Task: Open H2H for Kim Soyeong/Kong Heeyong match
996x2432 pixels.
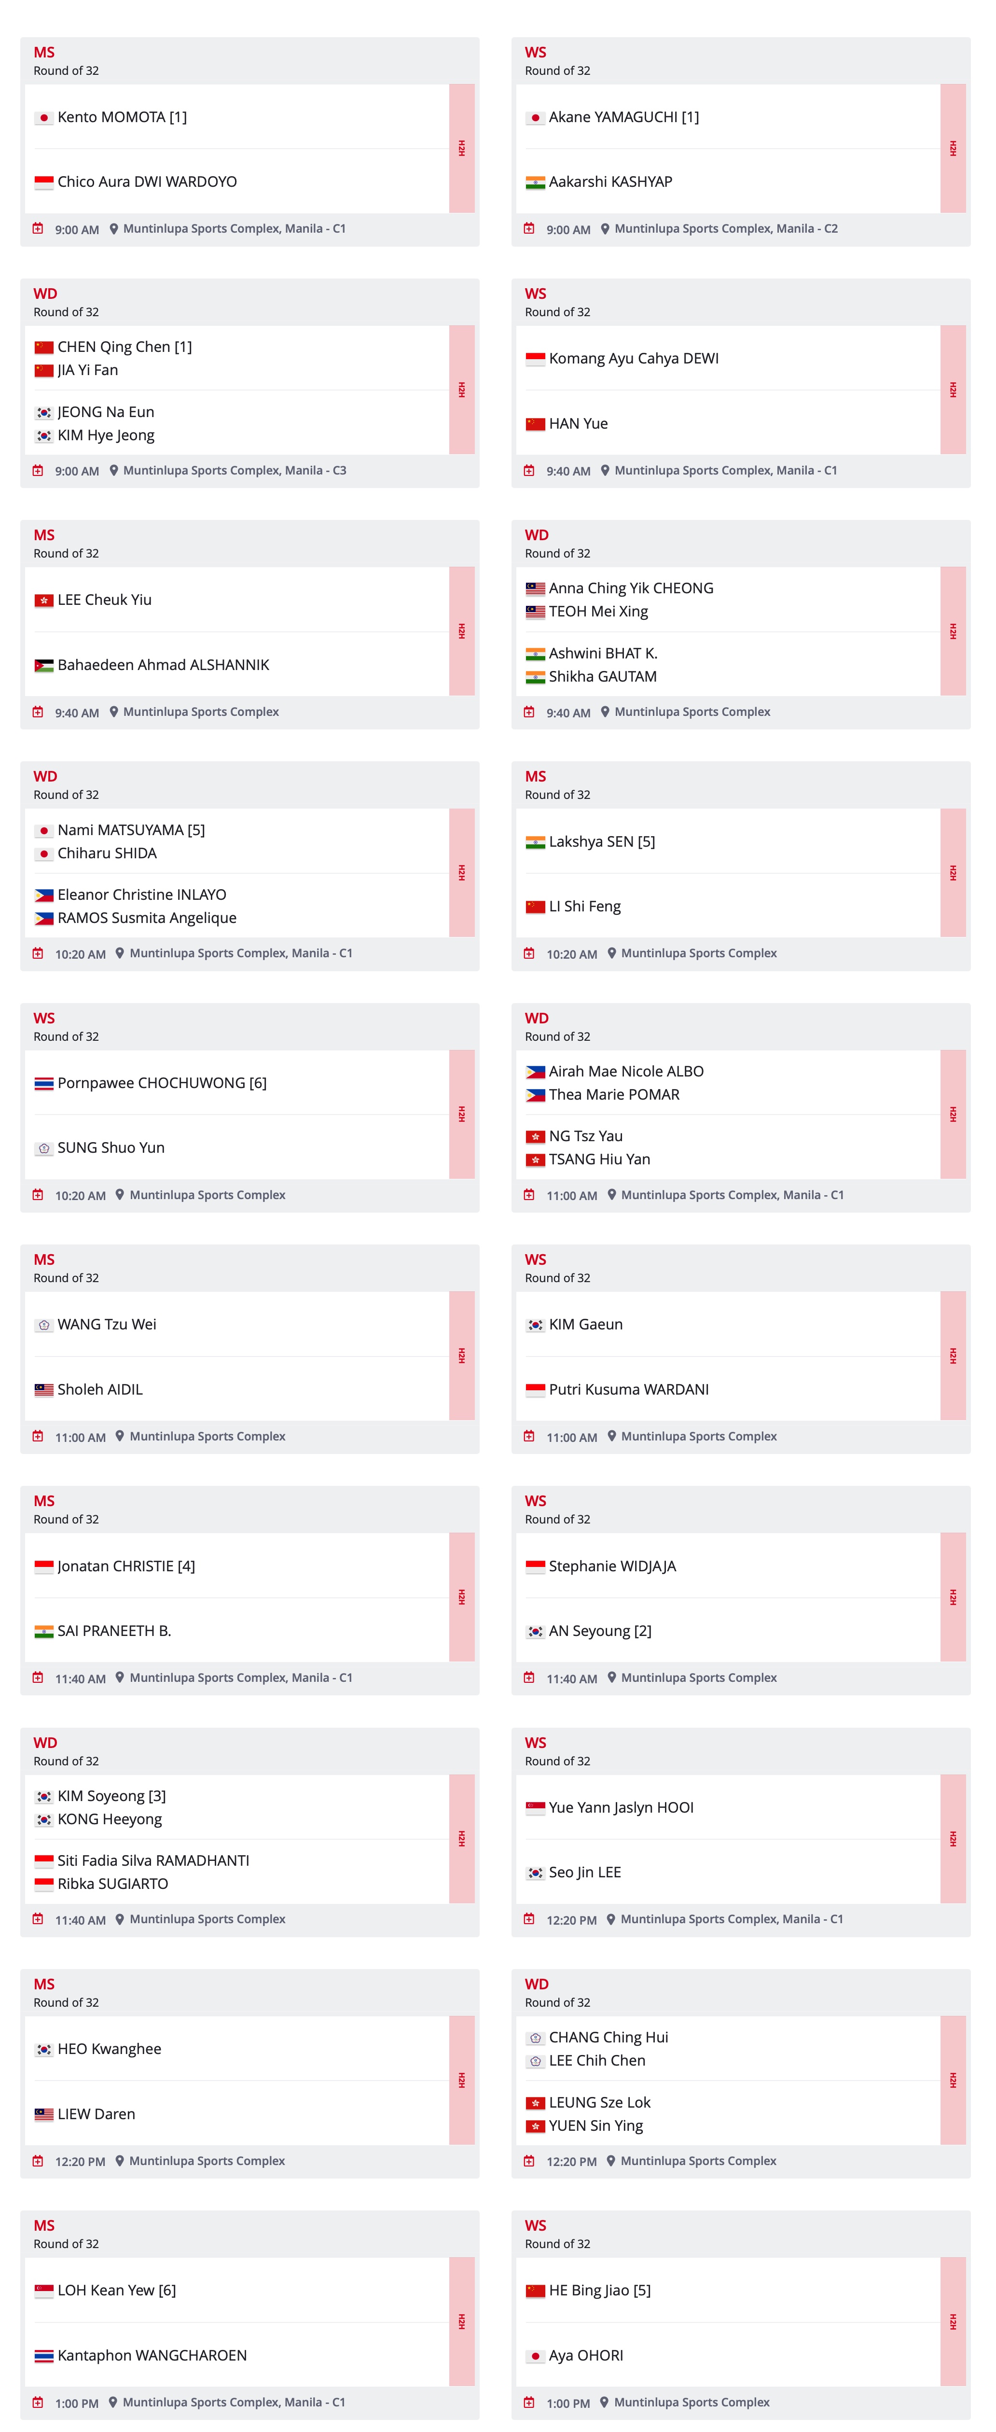Action: pos(462,1838)
